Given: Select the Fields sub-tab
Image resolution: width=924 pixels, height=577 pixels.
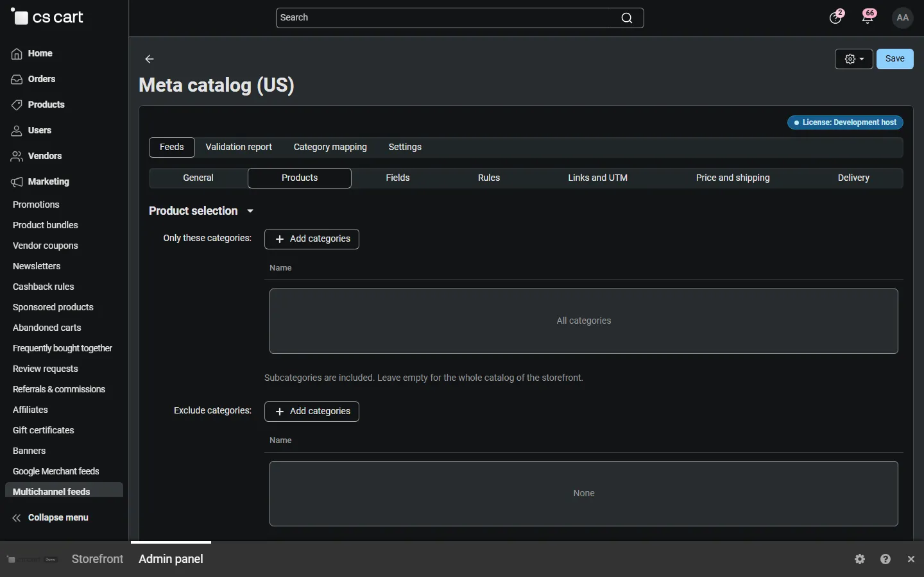Looking at the screenshot, I should (398, 178).
